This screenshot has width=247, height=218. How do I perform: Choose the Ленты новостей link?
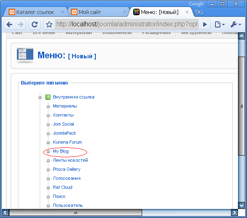pos(70,160)
